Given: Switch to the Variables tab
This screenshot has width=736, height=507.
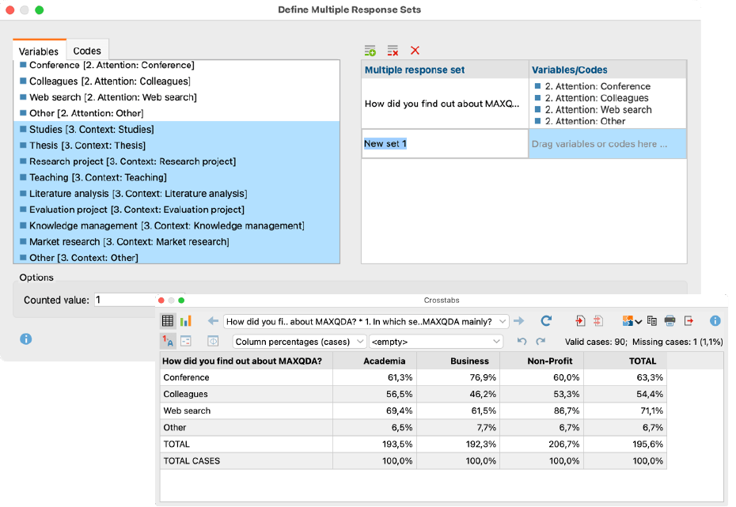Looking at the screenshot, I should [39, 51].
